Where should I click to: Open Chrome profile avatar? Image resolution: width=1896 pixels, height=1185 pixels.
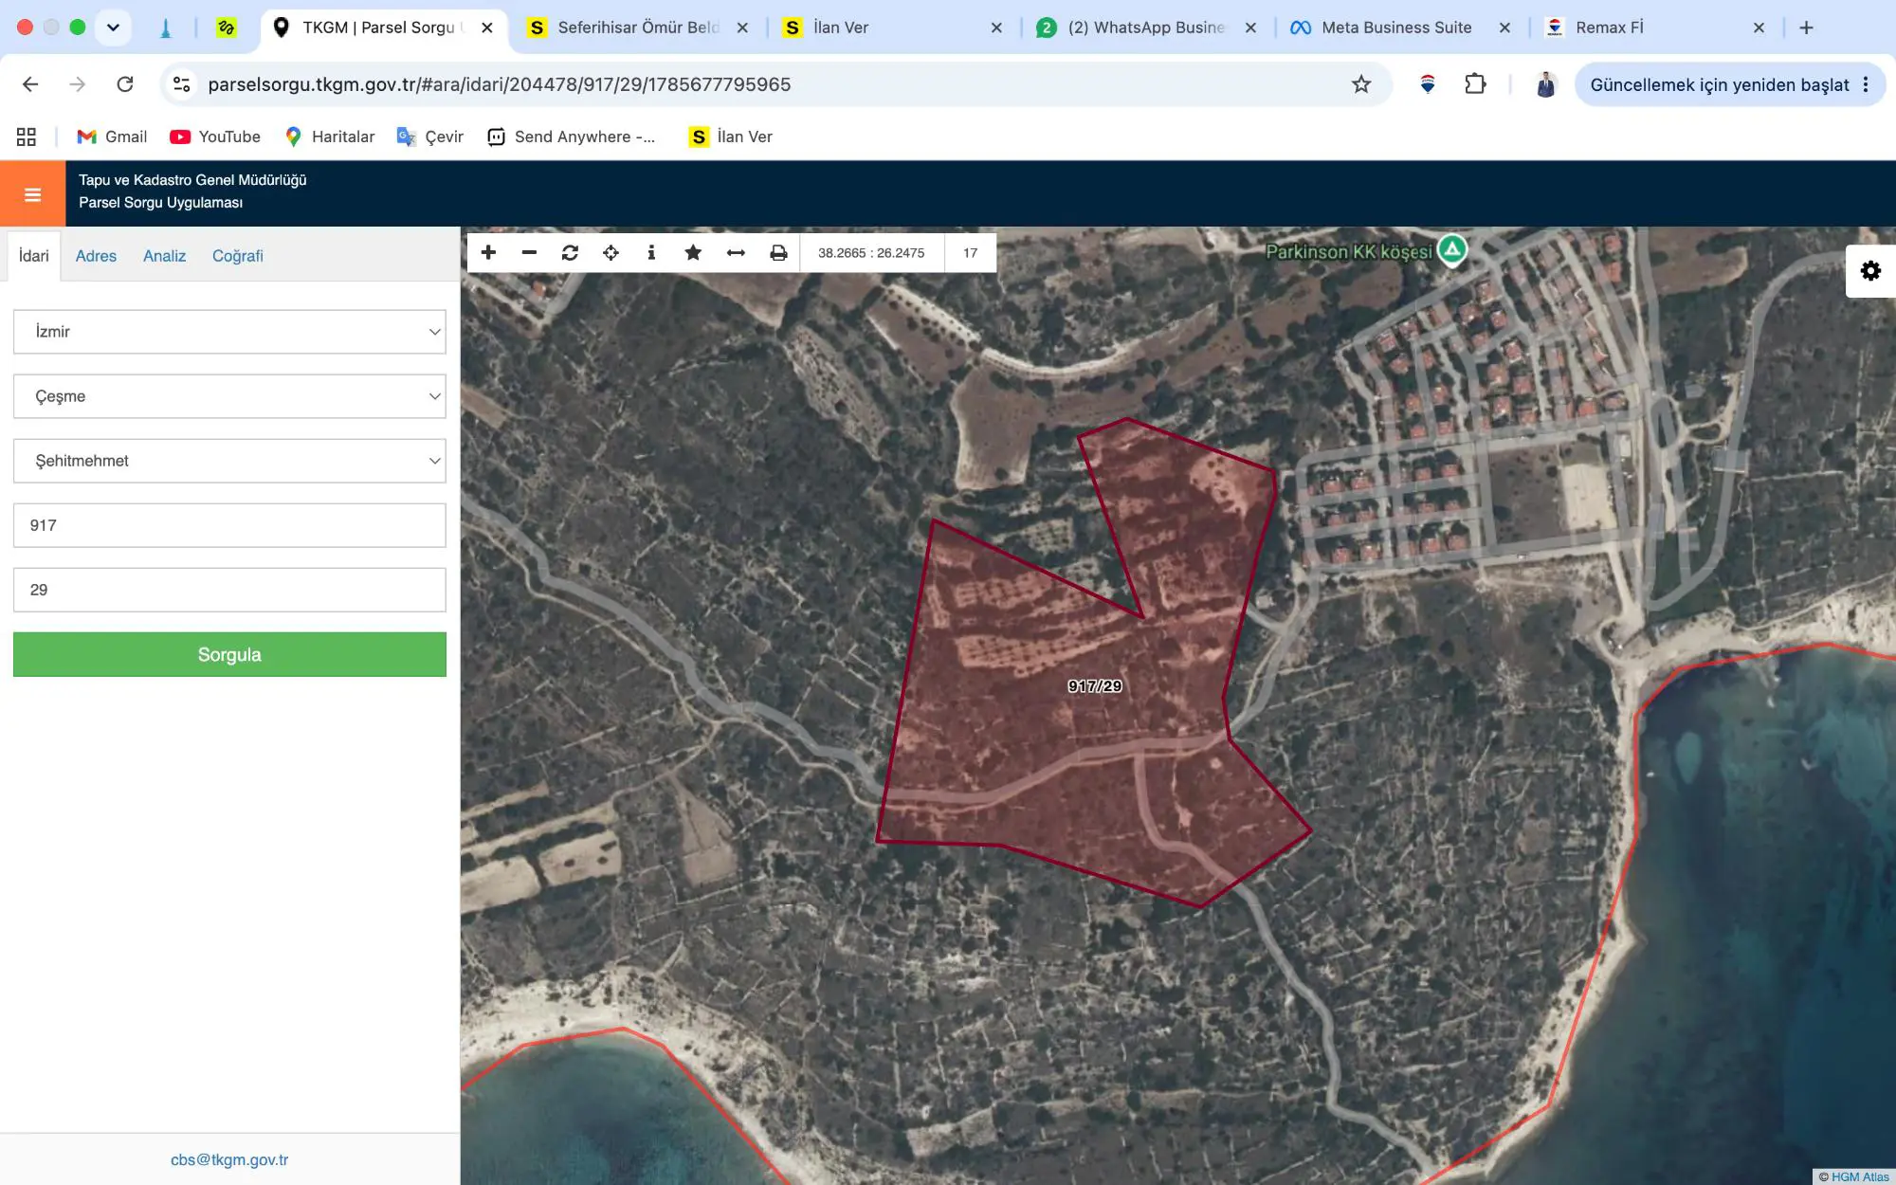(x=1546, y=84)
